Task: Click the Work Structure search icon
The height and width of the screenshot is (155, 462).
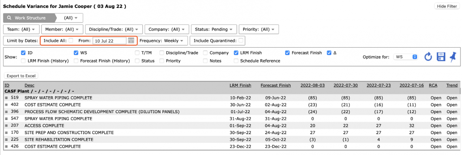Action: tap(9, 18)
